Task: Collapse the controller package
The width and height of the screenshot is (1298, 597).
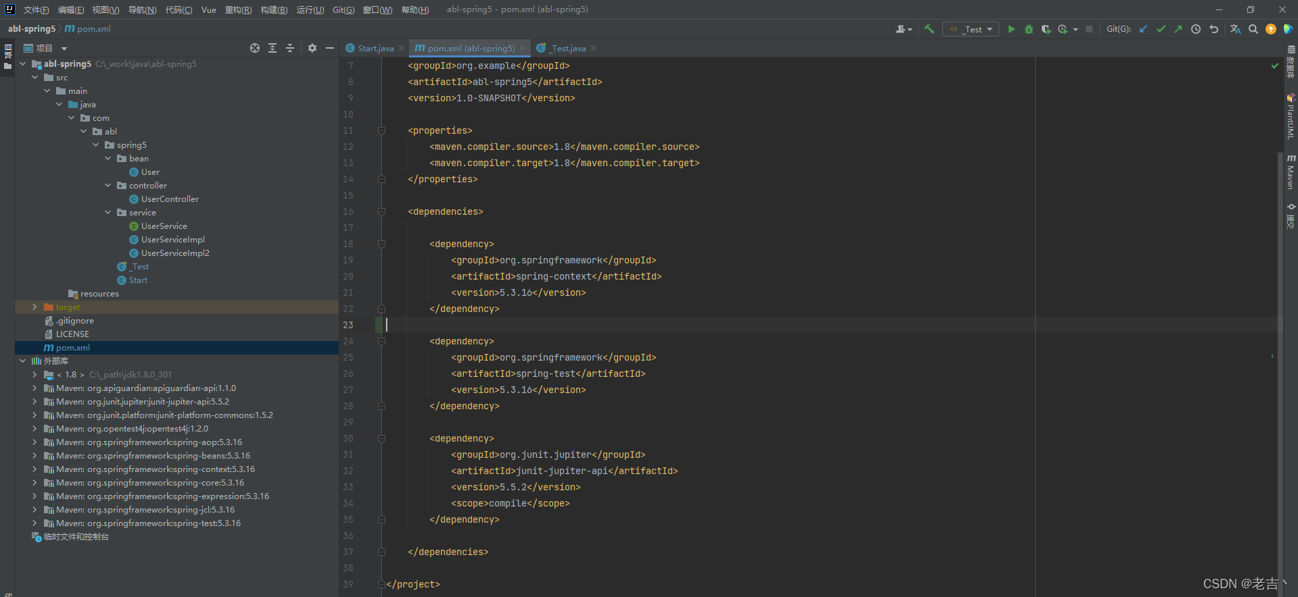Action: click(107, 185)
